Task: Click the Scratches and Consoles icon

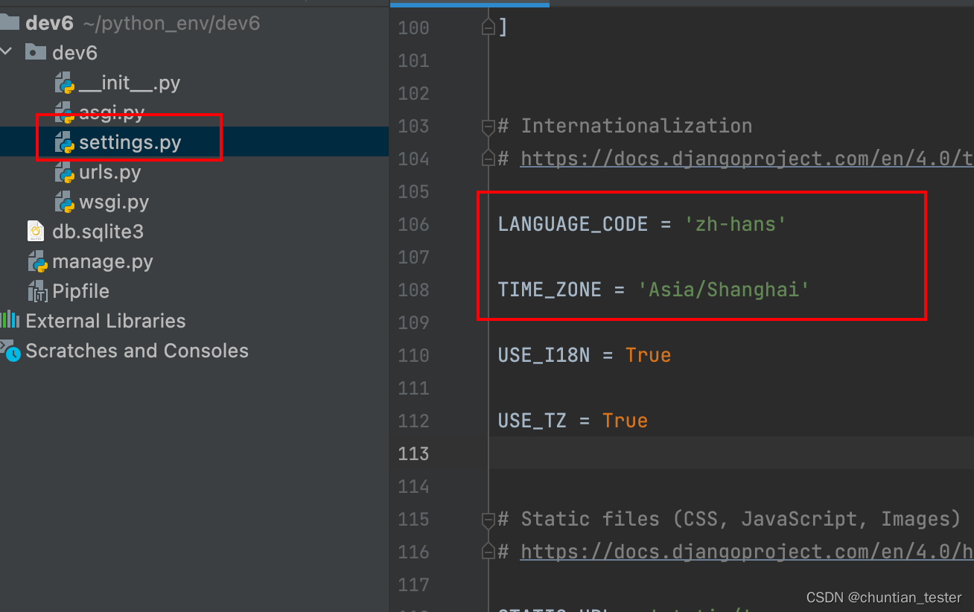Action: click(x=12, y=350)
